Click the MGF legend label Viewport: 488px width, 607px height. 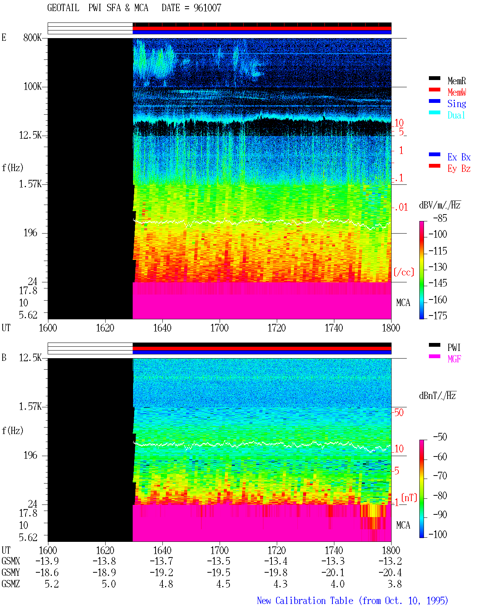[454, 359]
